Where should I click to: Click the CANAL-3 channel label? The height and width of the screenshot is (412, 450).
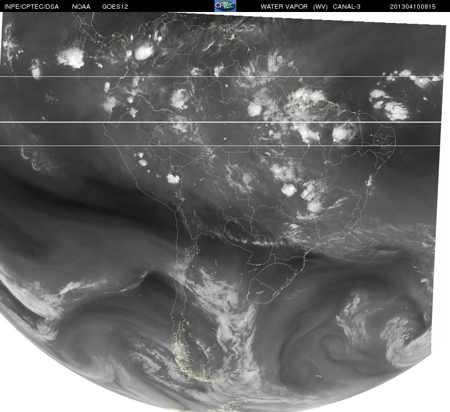pyautogui.click(x=346, y=7)
